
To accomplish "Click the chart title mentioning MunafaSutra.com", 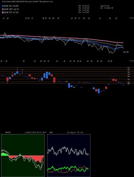I will pos(27,2).
